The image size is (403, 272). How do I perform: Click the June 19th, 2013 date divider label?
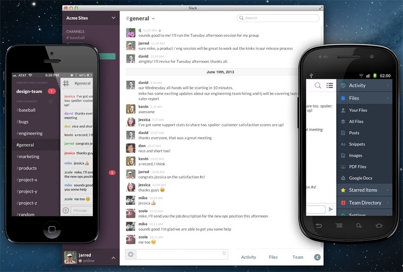(220, 72)
